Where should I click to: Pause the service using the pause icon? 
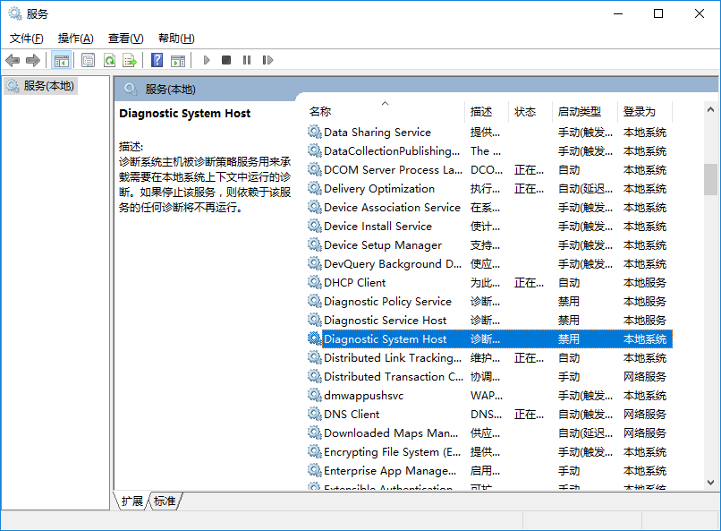pos(246,60)
